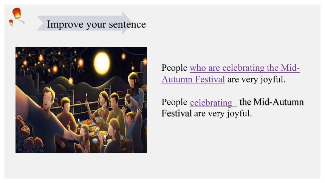
Task: Click 'Festival are very joyful.' line
Action: [x=207, y=113]
